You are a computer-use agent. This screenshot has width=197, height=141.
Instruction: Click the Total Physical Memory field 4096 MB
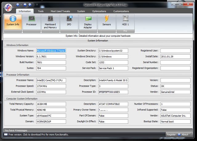[51, 110]
